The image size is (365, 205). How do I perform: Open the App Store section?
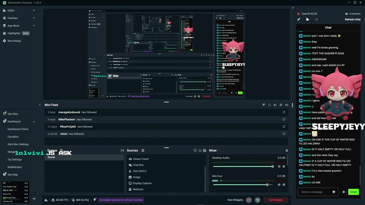click(x=13, y=26)
